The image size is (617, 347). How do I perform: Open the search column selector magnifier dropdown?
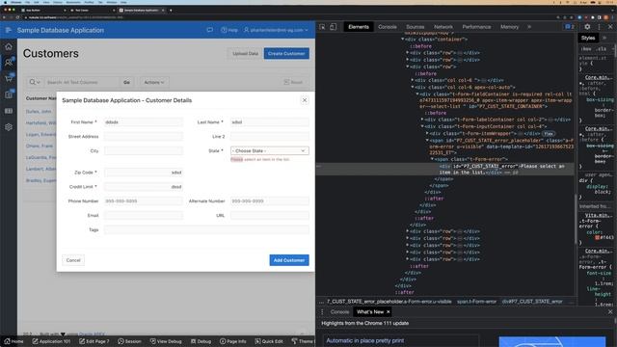[x=35, y=82]
